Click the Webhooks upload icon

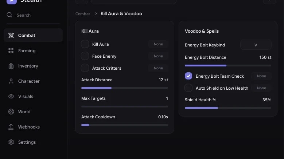coord(11,127)
